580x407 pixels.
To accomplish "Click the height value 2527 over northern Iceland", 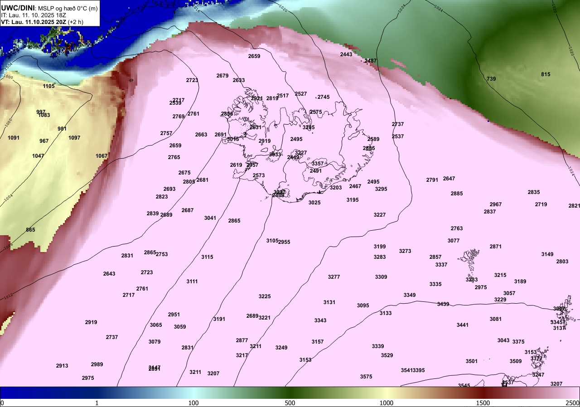I will 301,94.
